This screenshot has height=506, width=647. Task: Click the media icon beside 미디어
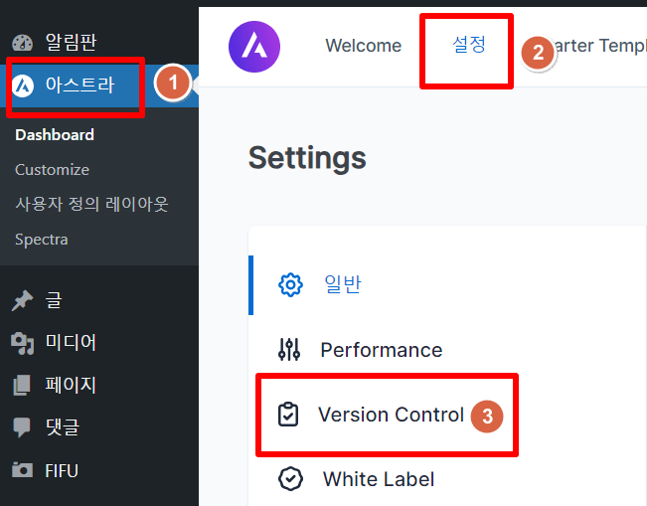22,343
